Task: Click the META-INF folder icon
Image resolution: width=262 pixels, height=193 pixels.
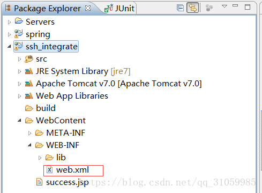Action: [39, 133]
